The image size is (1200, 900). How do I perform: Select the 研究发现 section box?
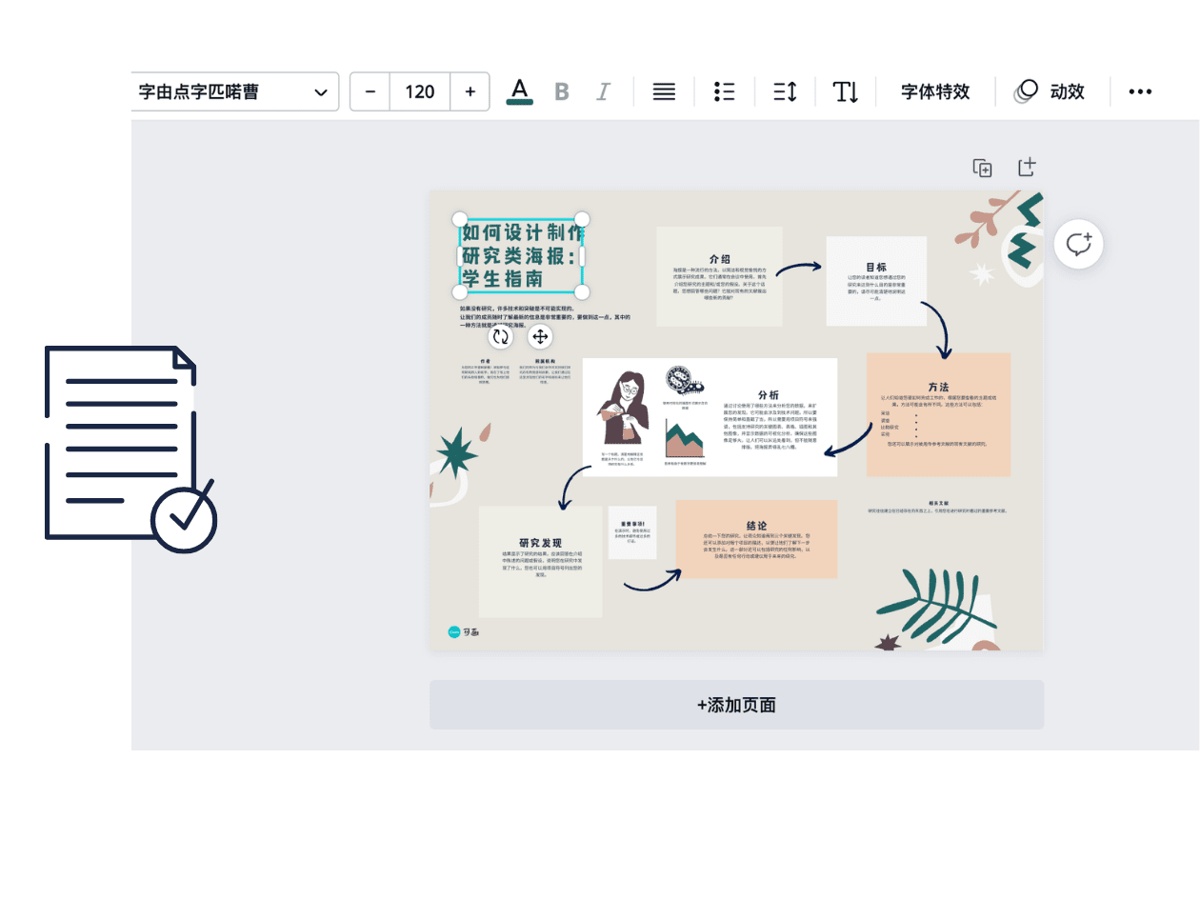click(x=541, y=562)
